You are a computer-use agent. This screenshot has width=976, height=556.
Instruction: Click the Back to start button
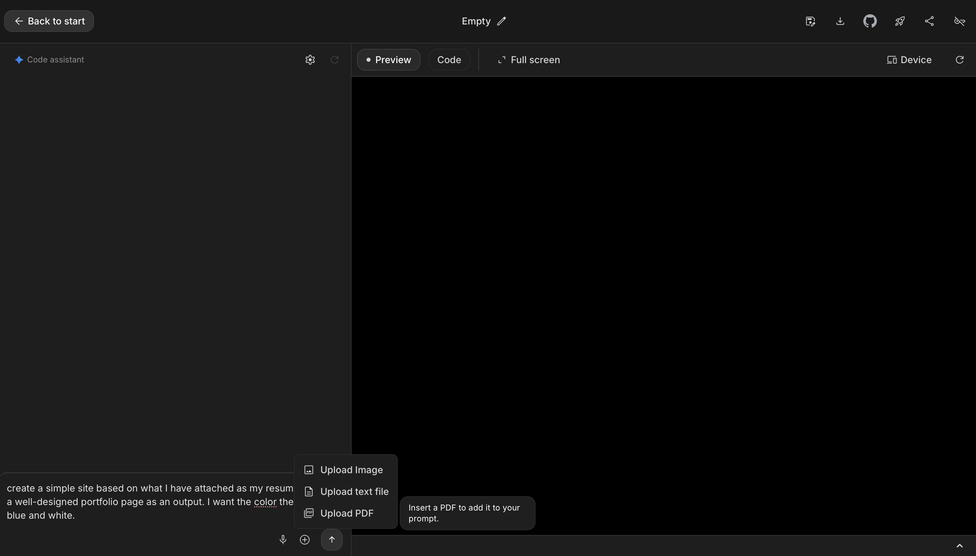(49, 21)
